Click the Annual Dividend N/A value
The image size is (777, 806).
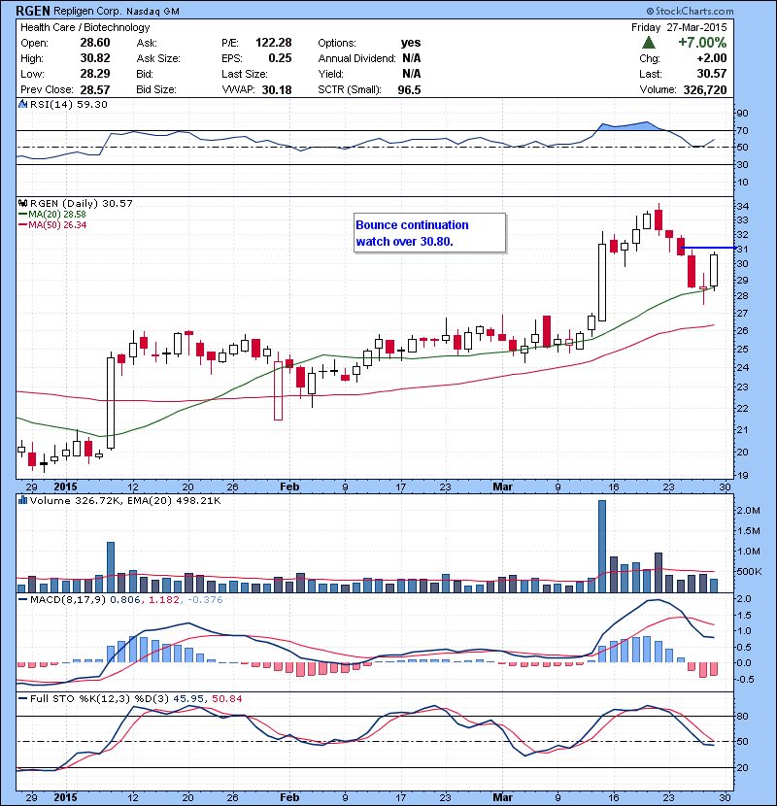click(412, 58)
